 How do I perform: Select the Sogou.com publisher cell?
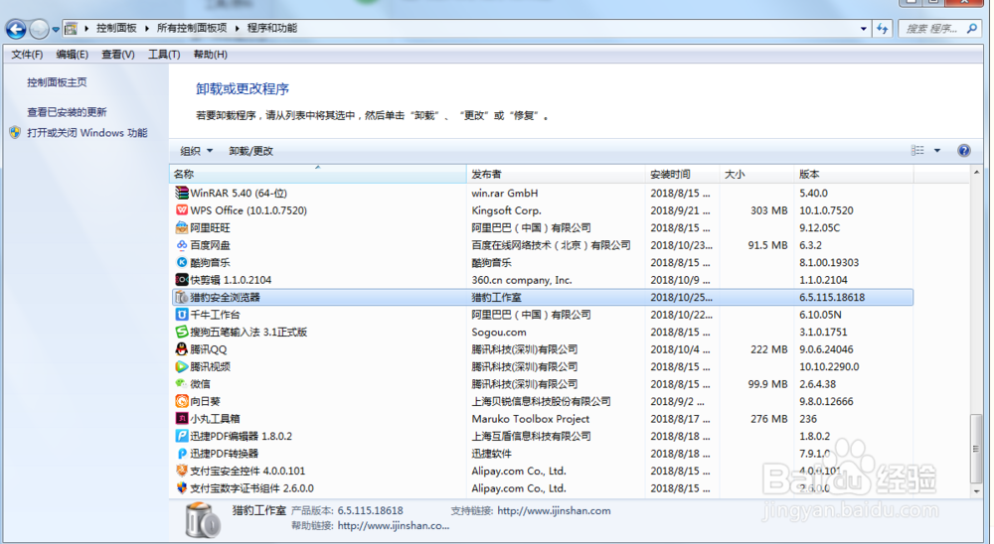tap(499, 332)
